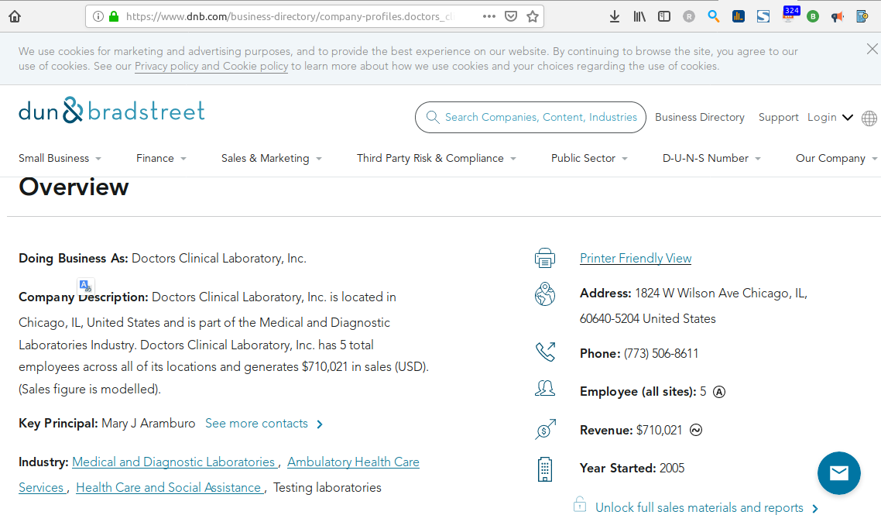Save this page to Pocket

pyautogui.click(x=511, y=16)
